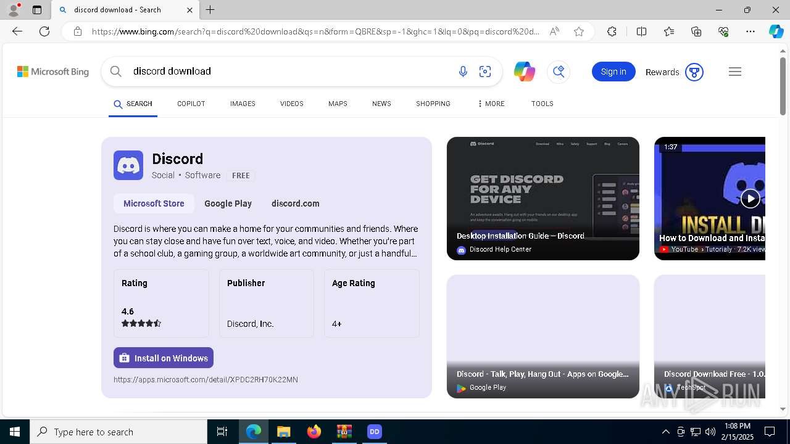
Task: Open the volume control in tray
Action: coord(710,432)
